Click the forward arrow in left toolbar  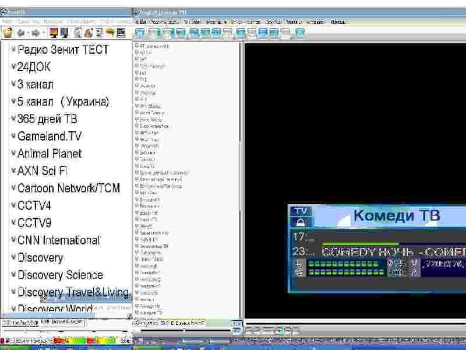click(x=35, y=33)
